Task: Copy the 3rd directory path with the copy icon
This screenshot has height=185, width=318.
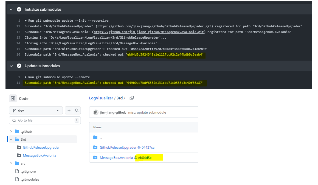Action: click(132, 97)
